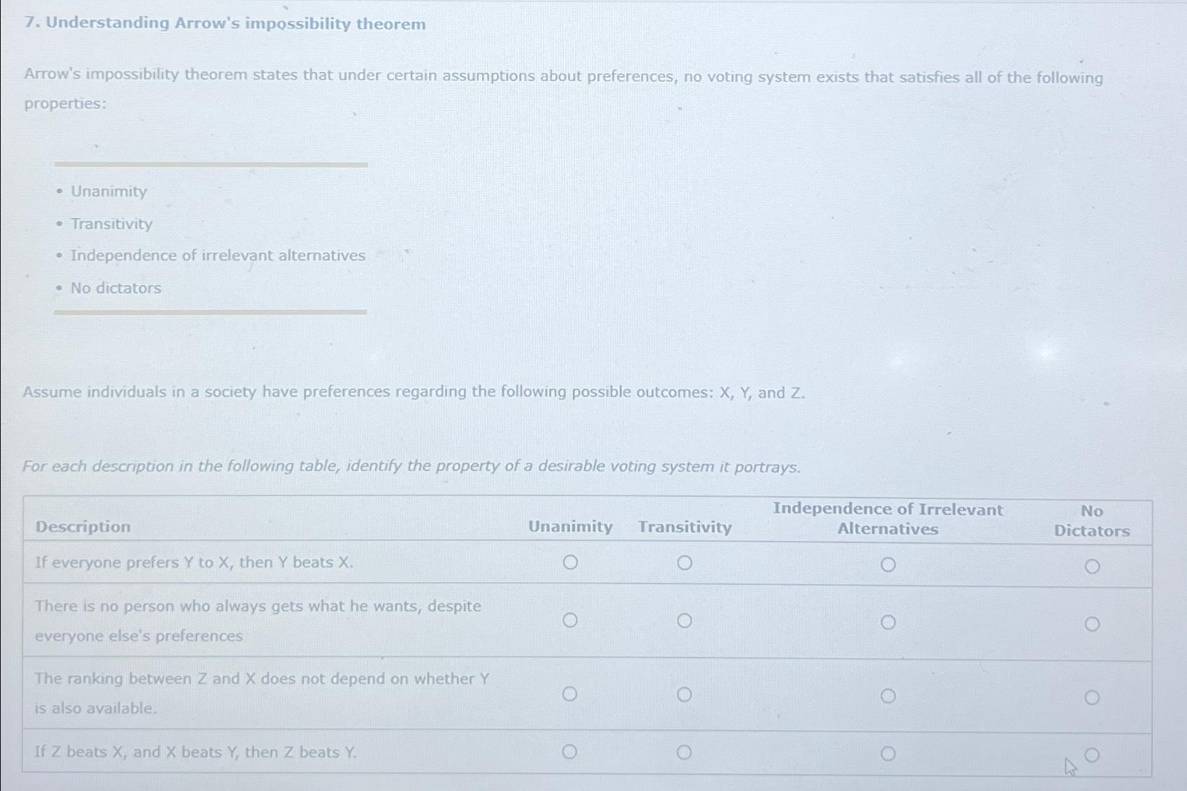Pick Independence of Irrelevant Alternatives for 'If Z beats X'
This screenshot has height=791, width=1187.
tap(888, 754)
